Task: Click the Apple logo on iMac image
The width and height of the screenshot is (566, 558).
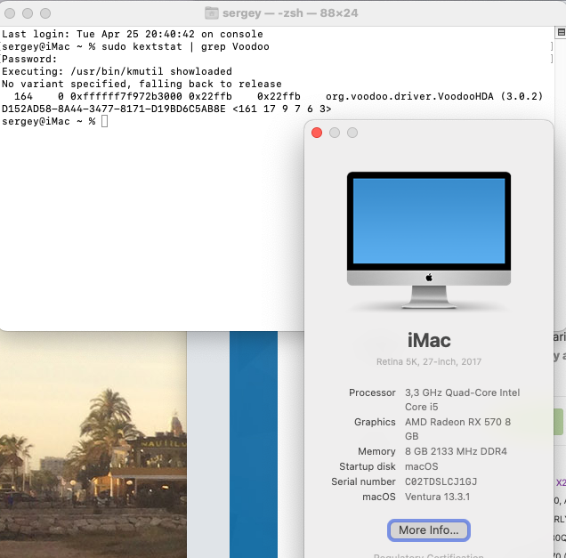Action: (x=429, y=278)
